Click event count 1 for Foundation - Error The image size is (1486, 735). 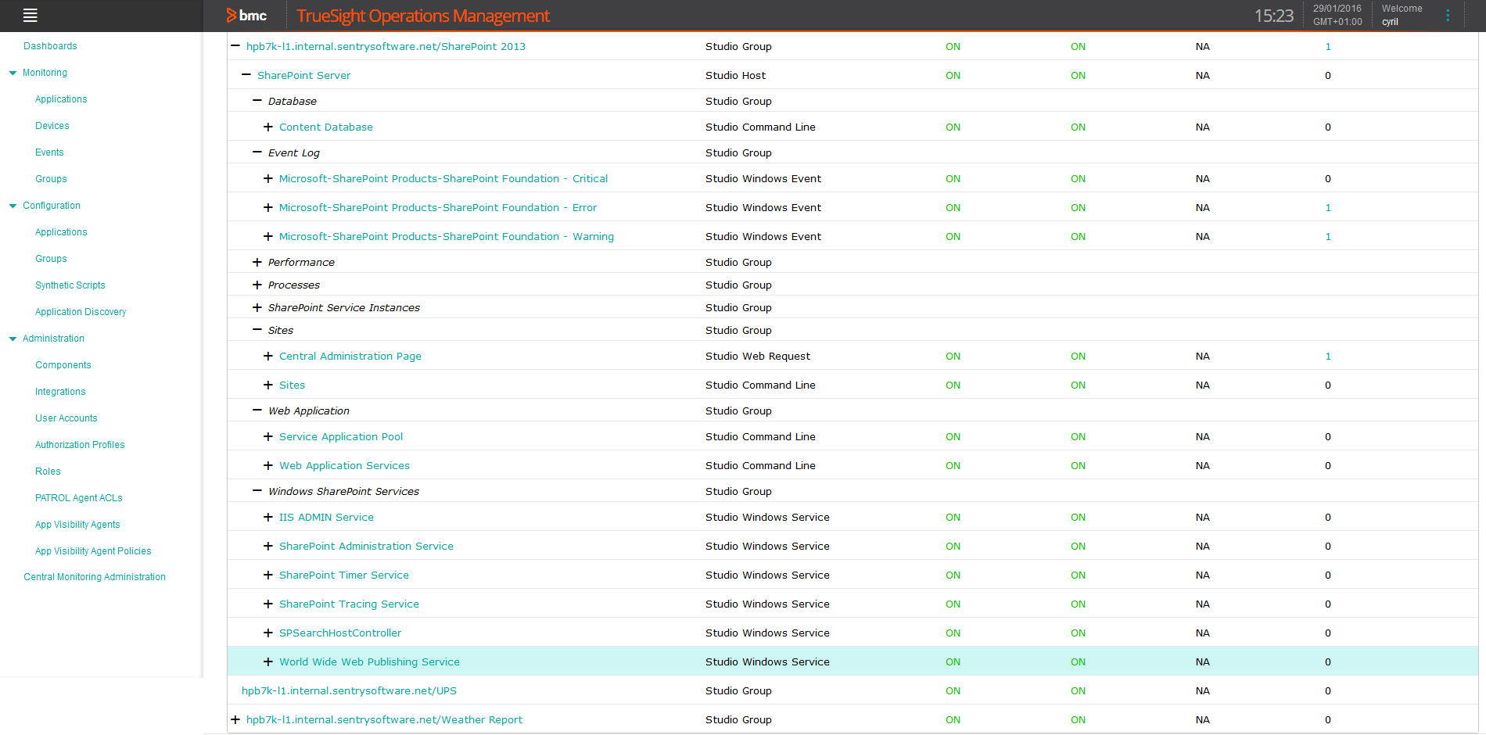(x=1328, y=207)
